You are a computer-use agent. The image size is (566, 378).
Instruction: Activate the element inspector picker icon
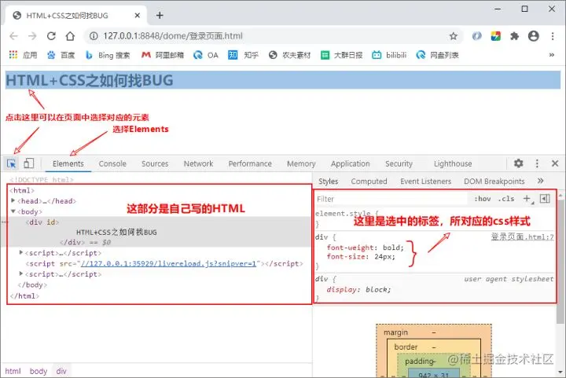(x=11, y=163)
